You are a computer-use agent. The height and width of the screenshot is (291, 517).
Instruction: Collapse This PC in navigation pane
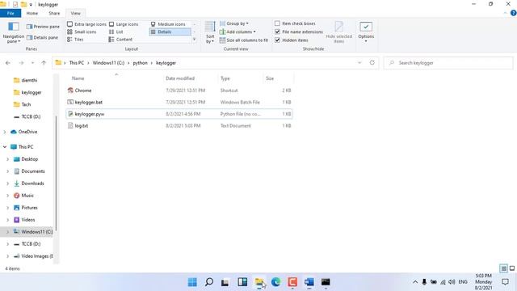click(x=5, y=147)
